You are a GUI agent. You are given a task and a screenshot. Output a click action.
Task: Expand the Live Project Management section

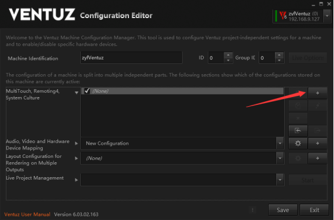[x=77, y=180]
